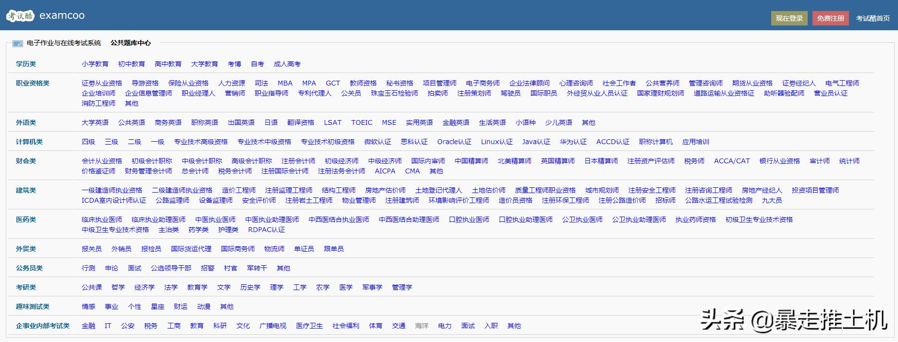Open 电气工程师 link

(x=842, y=83)
